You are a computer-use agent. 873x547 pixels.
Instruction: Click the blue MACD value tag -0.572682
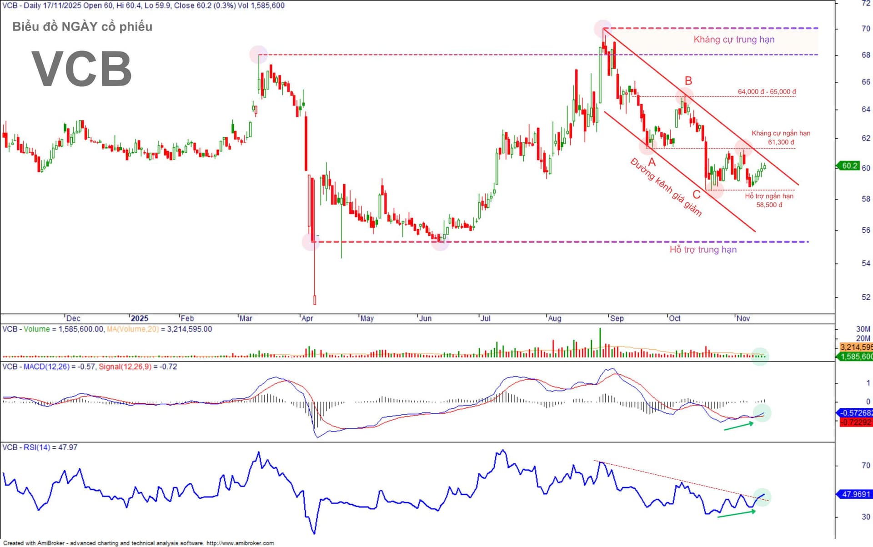point(856,413)
